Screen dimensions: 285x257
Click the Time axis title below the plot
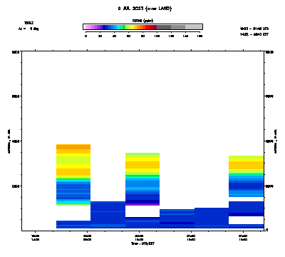[142, 243]
